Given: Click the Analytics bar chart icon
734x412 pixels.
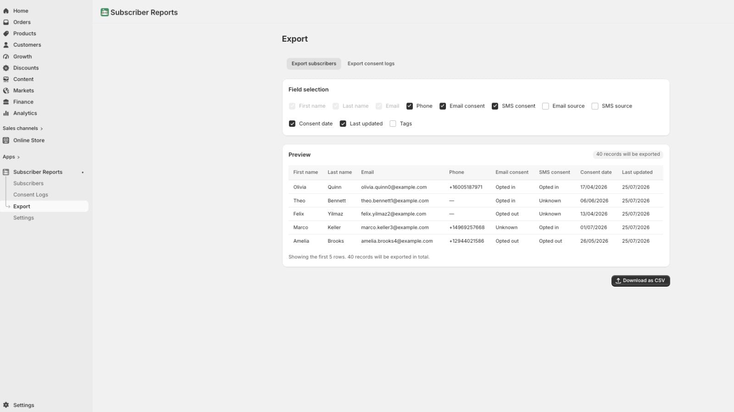Looking at the screenshot, I should point(6,113).
